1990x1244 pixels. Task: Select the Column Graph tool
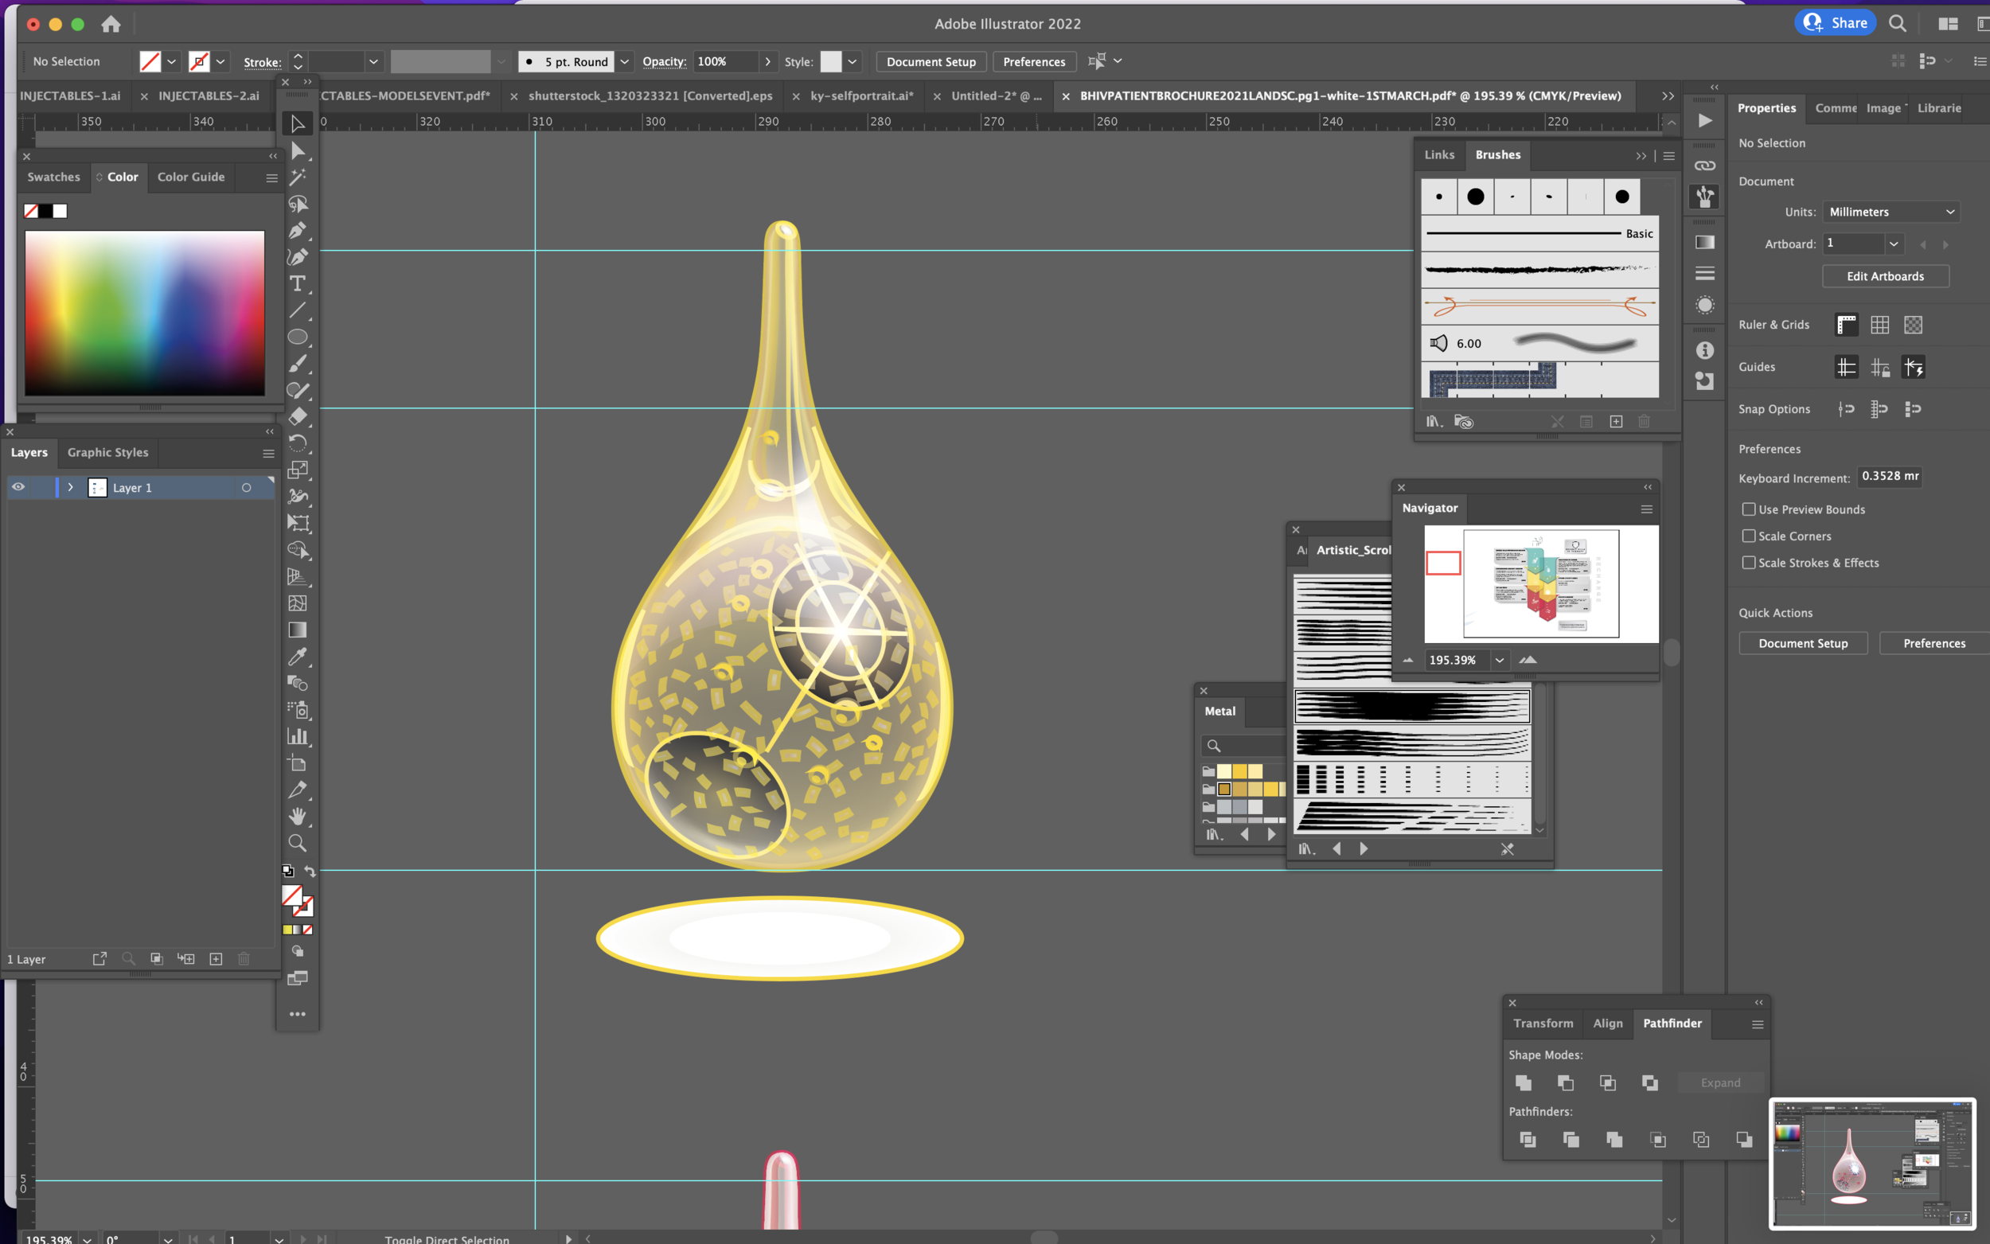pos(298,736)
